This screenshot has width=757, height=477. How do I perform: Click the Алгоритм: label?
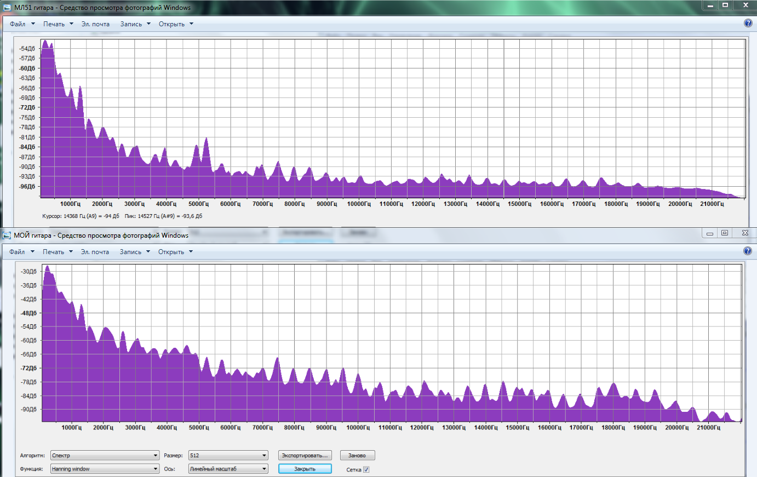[x=32, y=456]
